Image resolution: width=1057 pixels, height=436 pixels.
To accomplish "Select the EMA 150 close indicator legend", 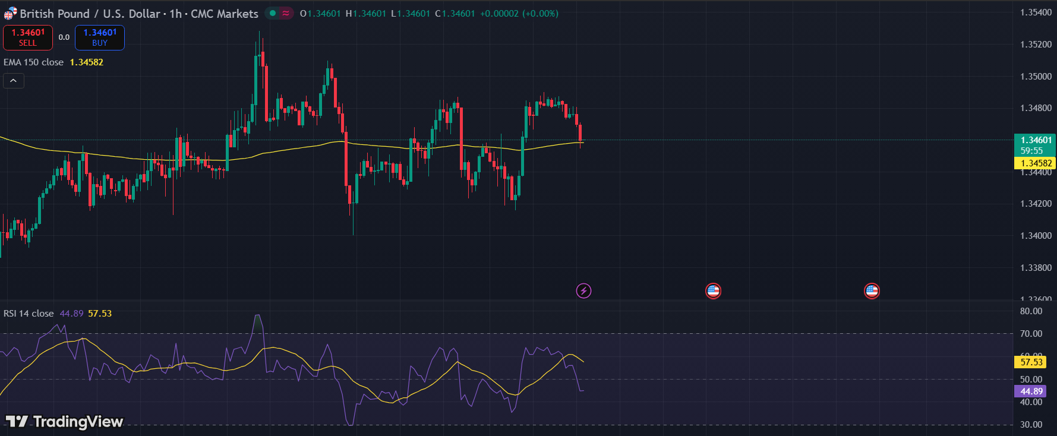I will pyautogui.click(x=34, y=62).
